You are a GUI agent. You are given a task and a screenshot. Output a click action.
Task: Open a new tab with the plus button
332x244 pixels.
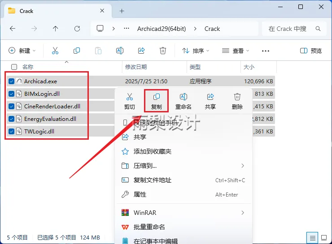(x=122, y=11)
